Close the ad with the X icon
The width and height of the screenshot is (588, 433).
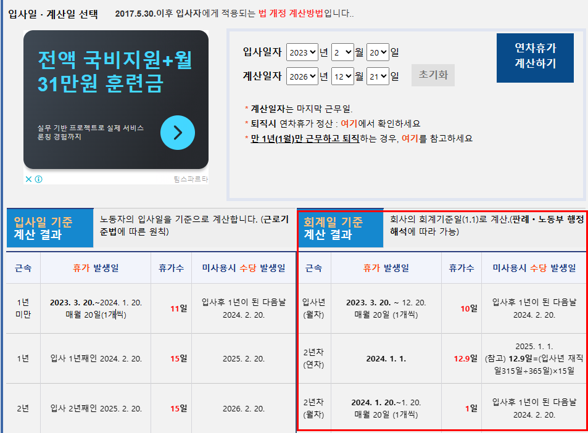28,179
